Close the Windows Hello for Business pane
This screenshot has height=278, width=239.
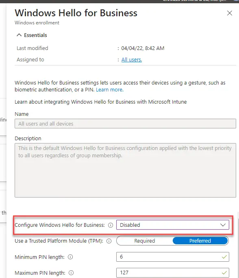point(230,13)
